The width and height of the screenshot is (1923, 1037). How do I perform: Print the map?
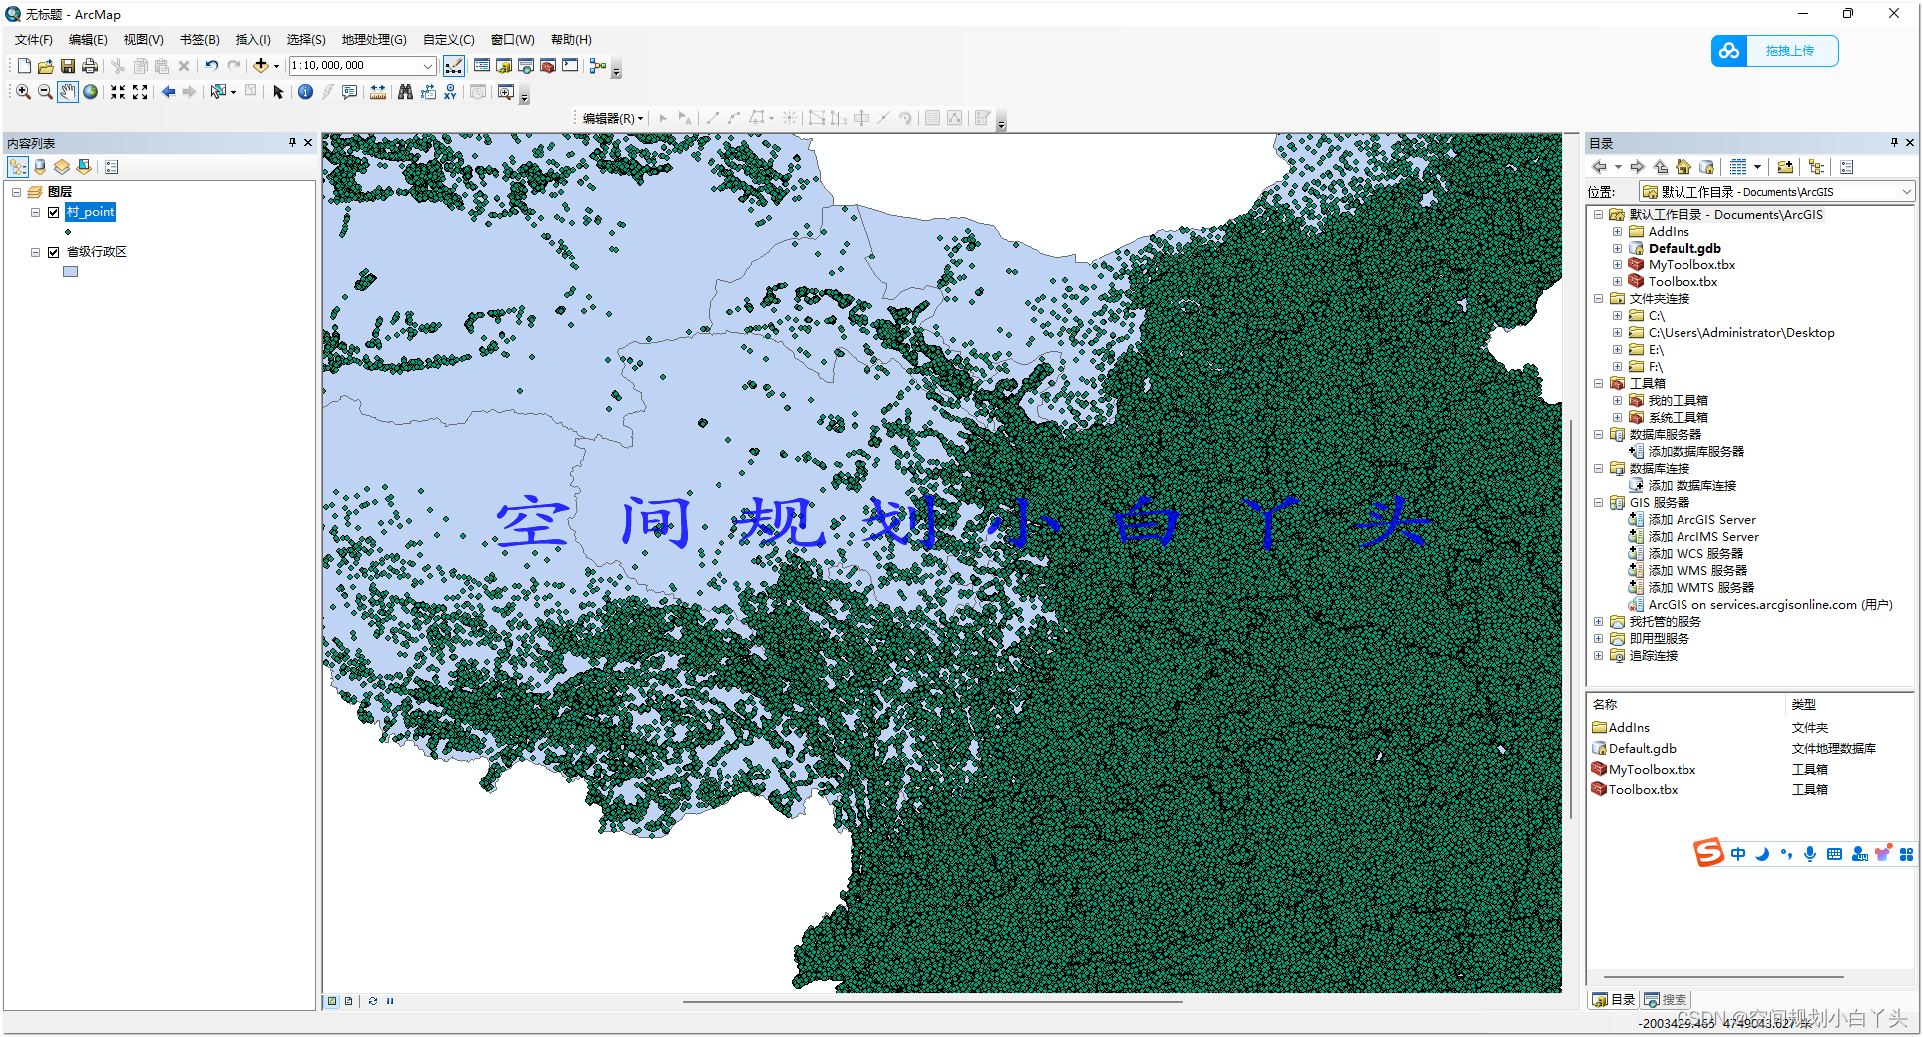90,66
